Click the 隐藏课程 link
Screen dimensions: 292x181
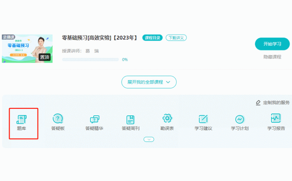point(272,57)
